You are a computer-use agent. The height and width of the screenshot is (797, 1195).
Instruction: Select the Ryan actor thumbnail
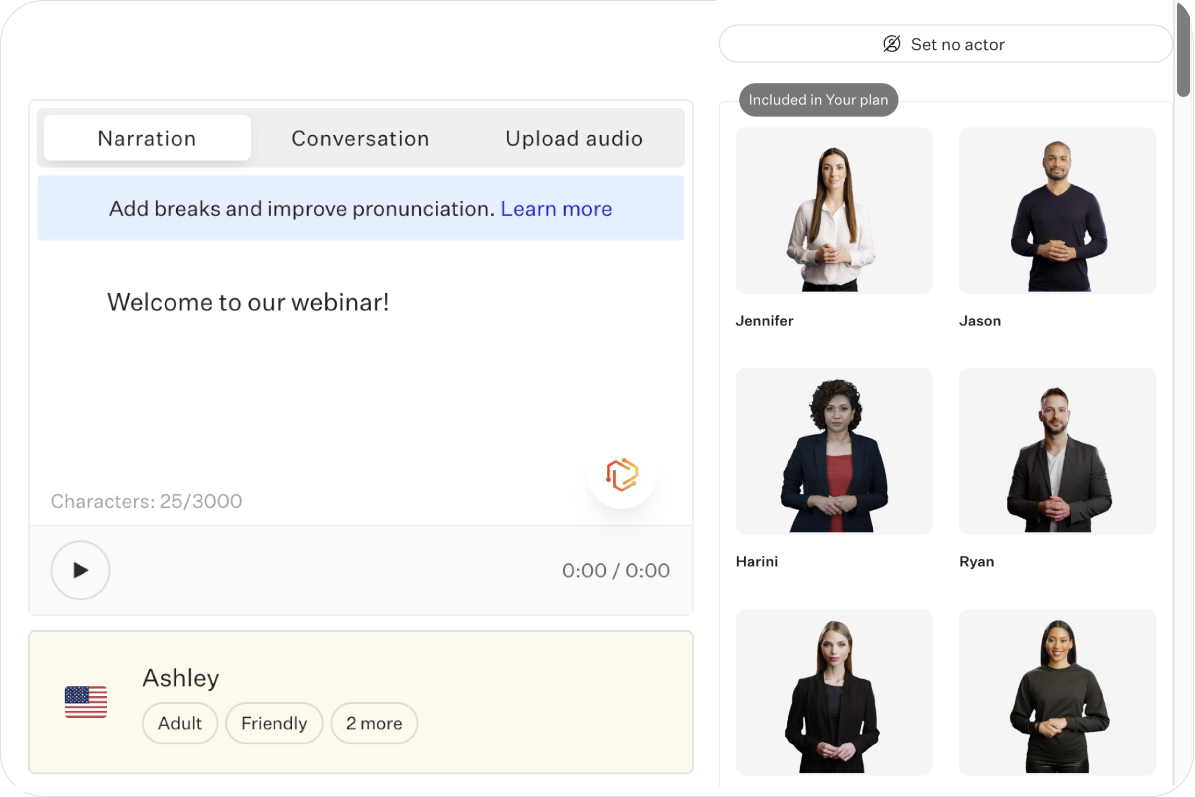(x=1057, y=451)
